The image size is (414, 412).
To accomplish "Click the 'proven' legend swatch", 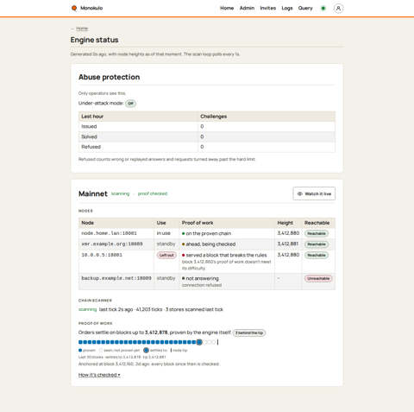I will click(80, 351).
